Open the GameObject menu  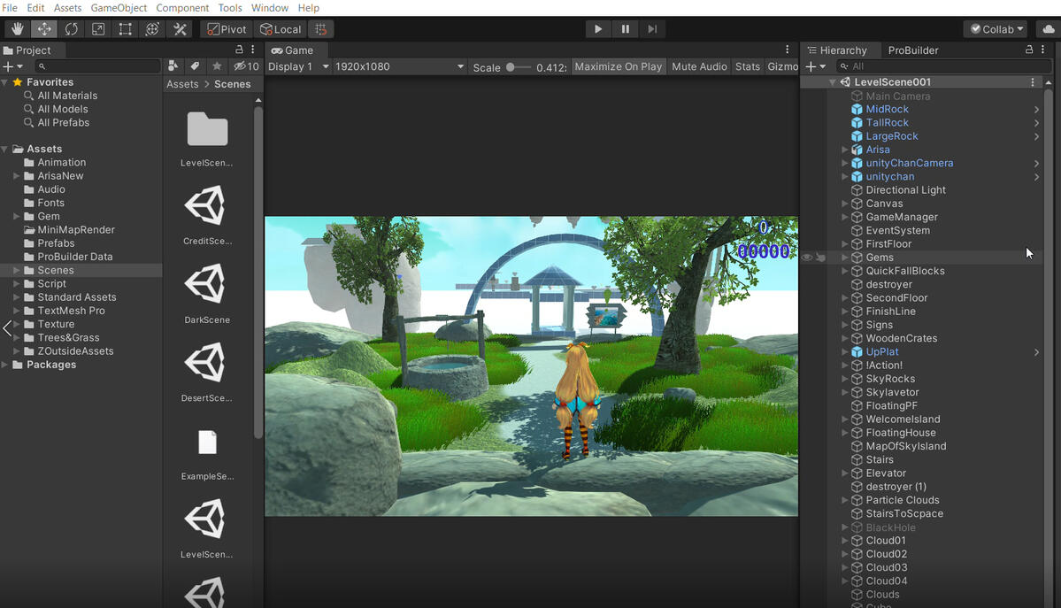point(119,8)
